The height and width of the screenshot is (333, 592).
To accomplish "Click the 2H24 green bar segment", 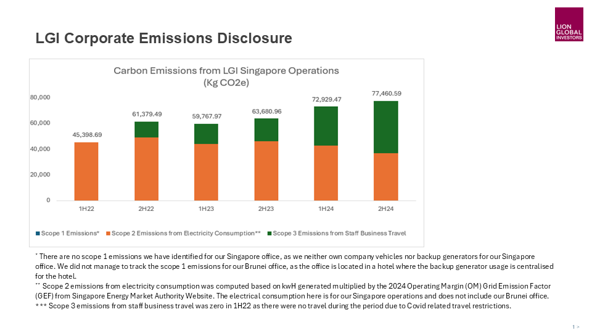I will pyautogui.click(x=386, y=127).
